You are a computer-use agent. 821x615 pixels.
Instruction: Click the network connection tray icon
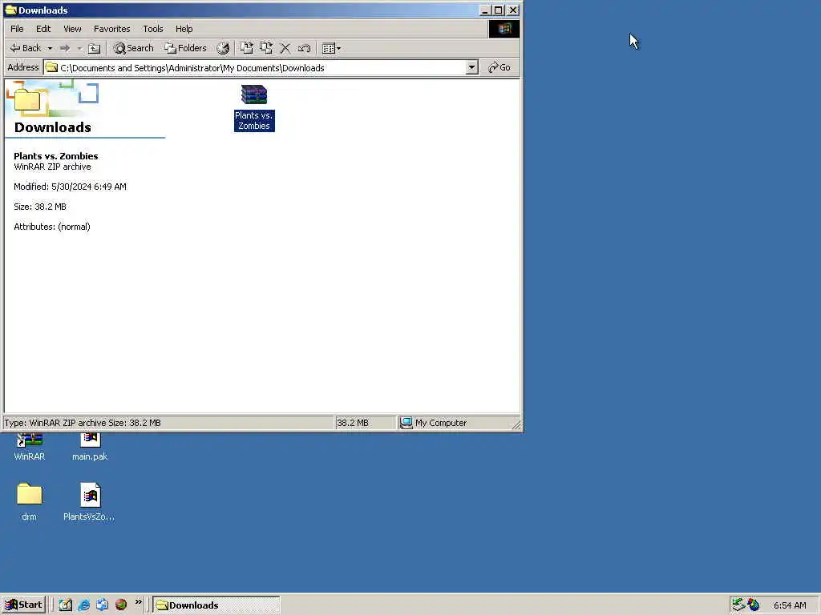pyautogui.click(x=738, y=605)
